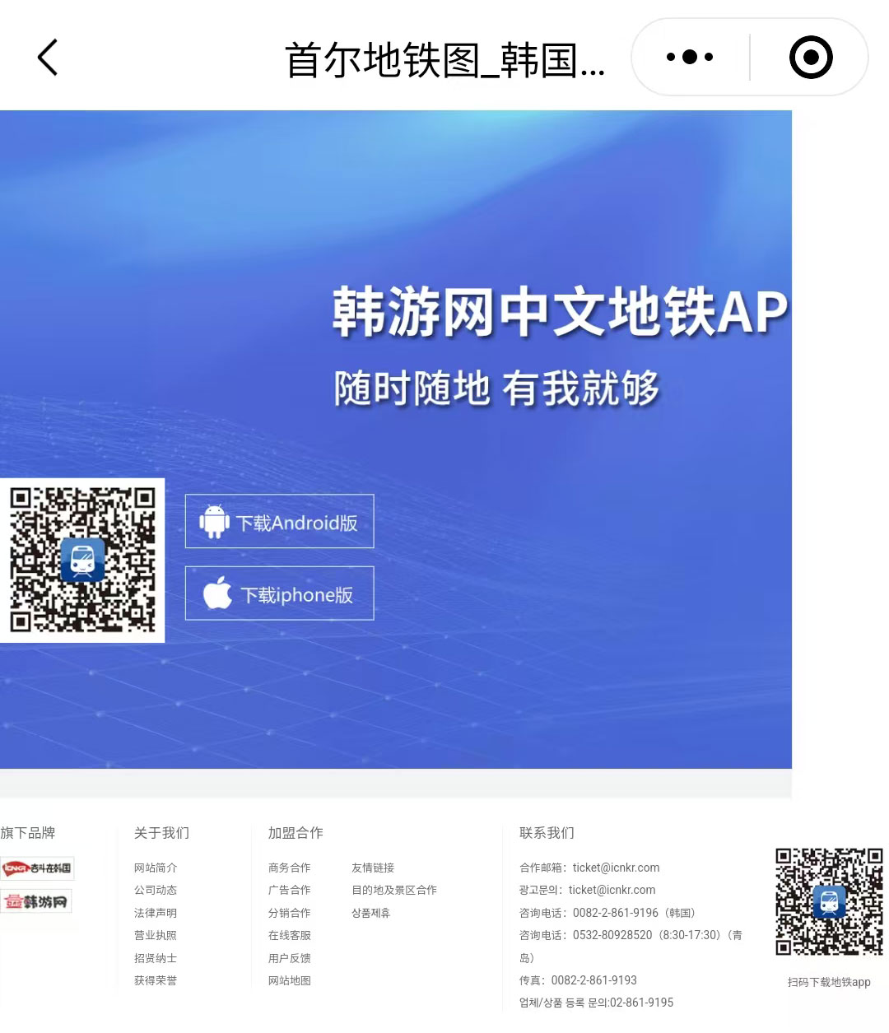Click the 商务合作 link
Screen dimensions: 889x1033
[x=289, y=868]
